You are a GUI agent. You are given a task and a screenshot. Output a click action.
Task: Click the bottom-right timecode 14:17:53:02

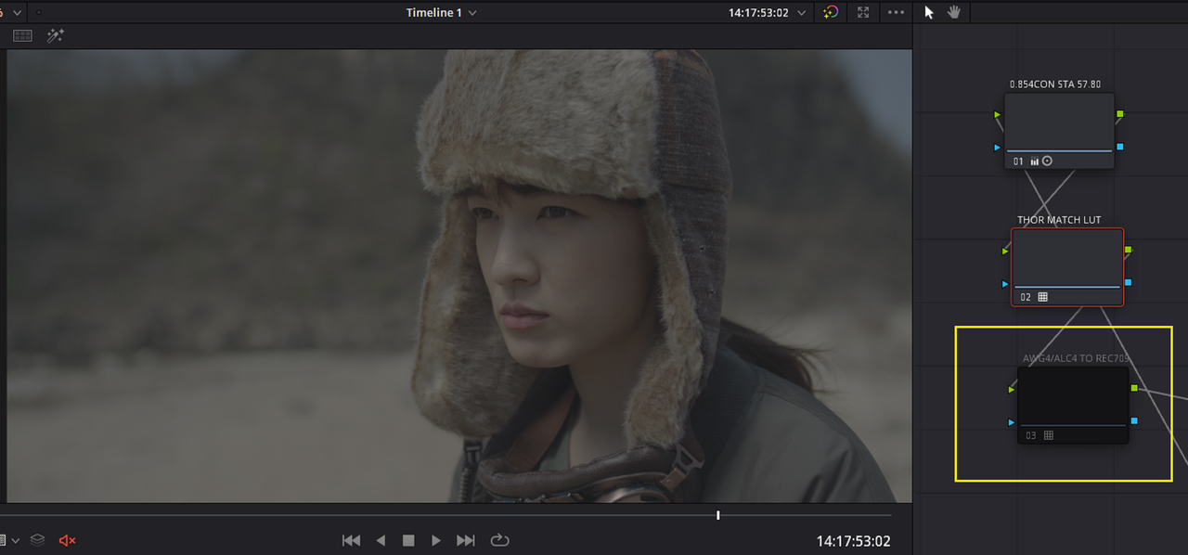853,541
